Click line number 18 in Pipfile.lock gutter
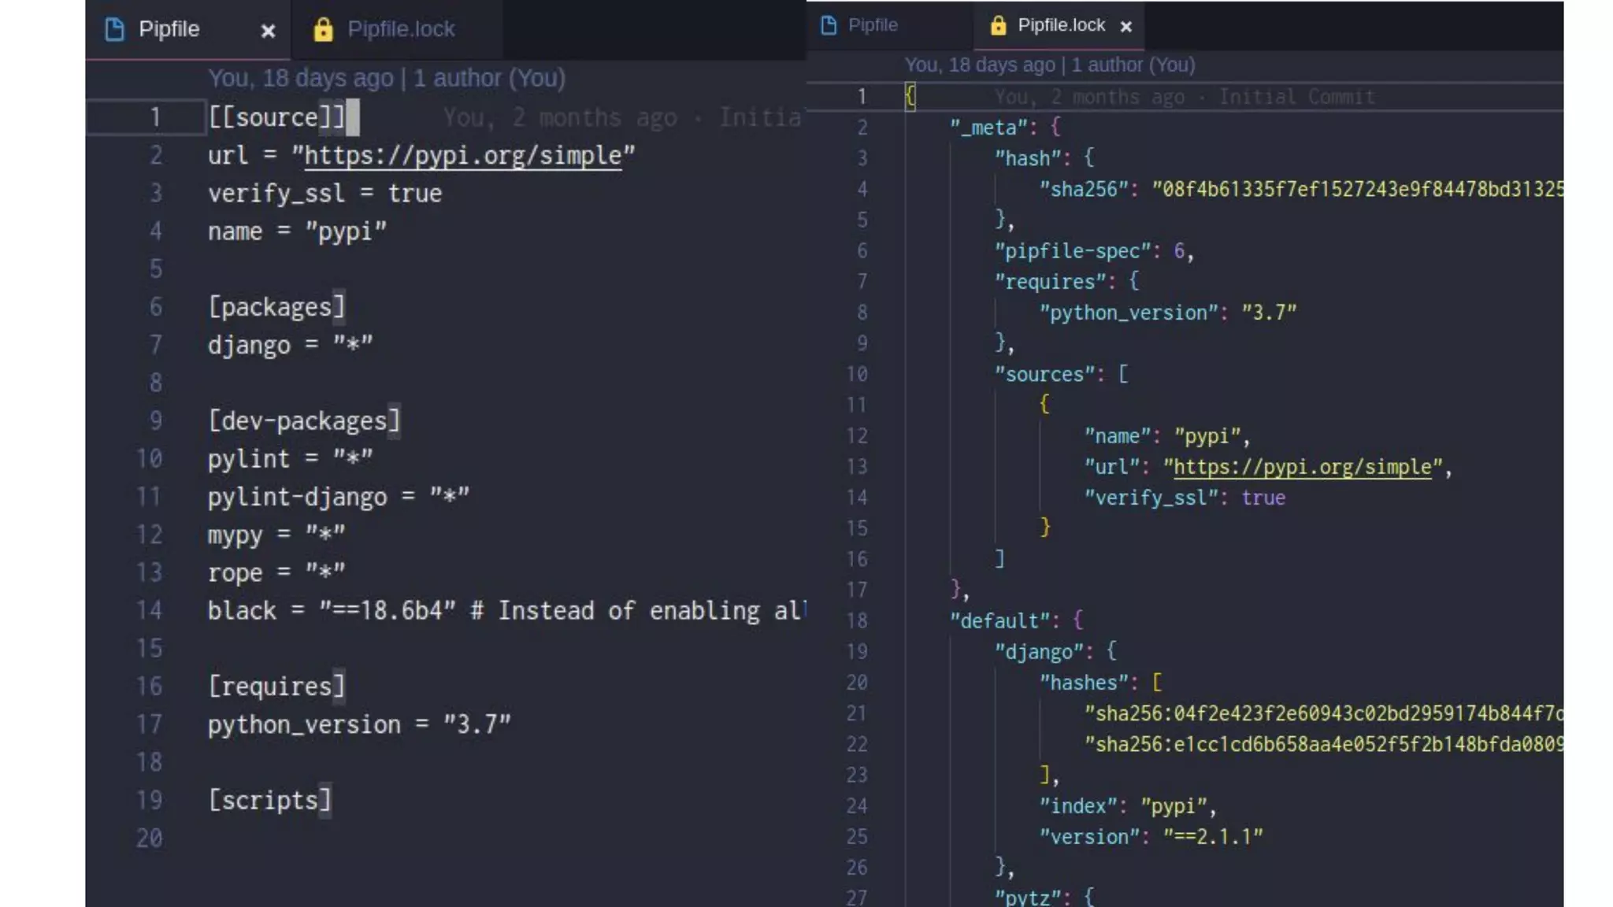The height and width of the screenshot is (907, 1613). pos(857,620)
